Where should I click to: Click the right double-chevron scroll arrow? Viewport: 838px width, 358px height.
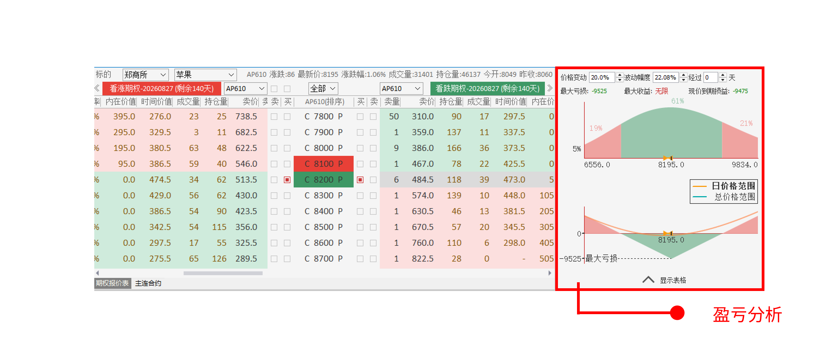[x=550, y=88]
